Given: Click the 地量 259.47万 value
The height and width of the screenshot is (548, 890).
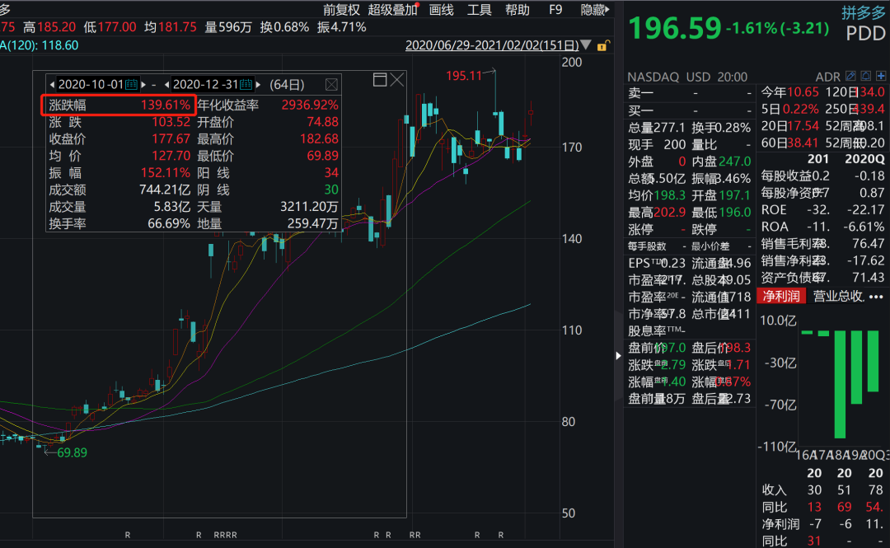Looking at the screenshot, I should coord(313,224).
